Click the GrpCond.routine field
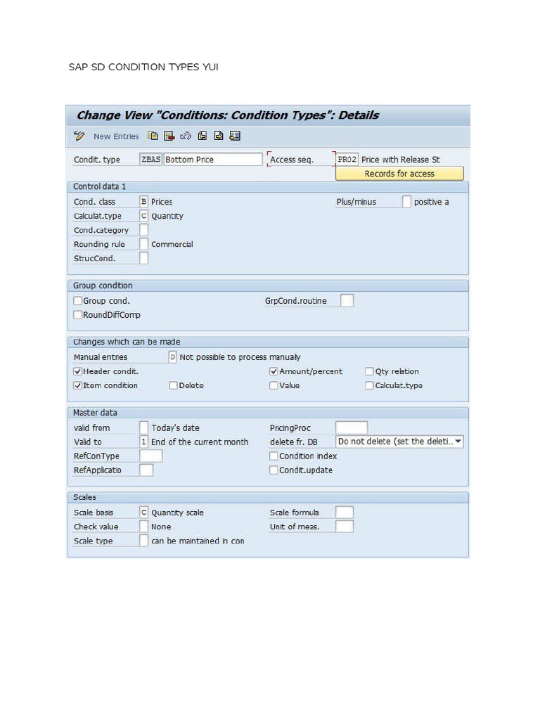The height and width of the screenshot is (720, 540). [347, 301]
